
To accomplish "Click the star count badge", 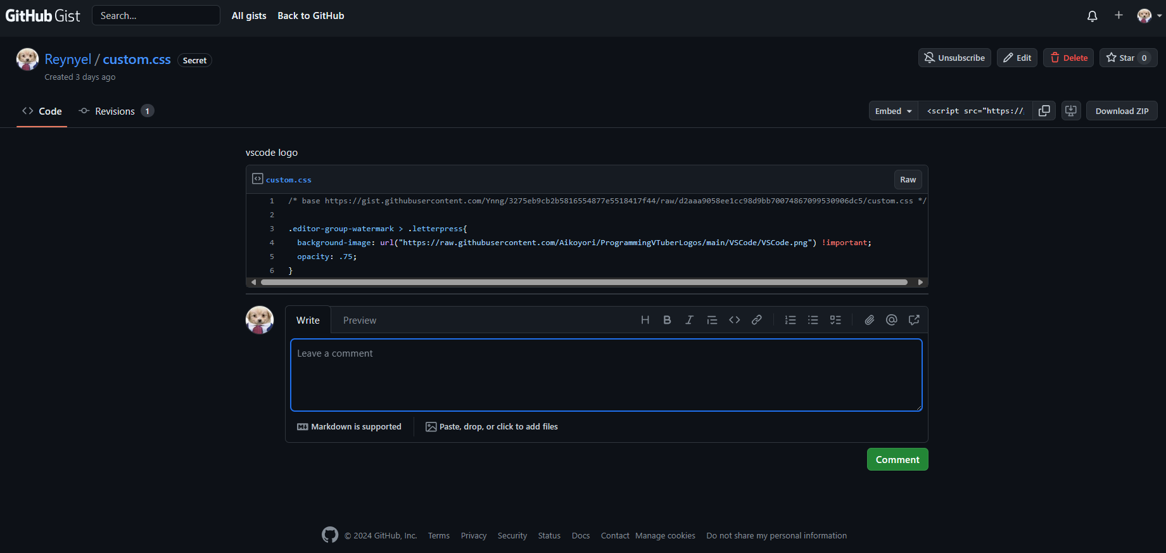I will click(x=1144, y=58).
